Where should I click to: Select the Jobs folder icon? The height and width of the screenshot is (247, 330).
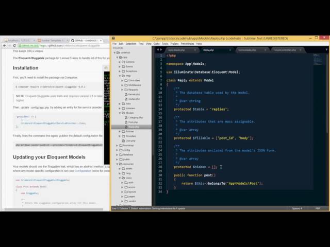pyautogui.click(x=124, y=103)
